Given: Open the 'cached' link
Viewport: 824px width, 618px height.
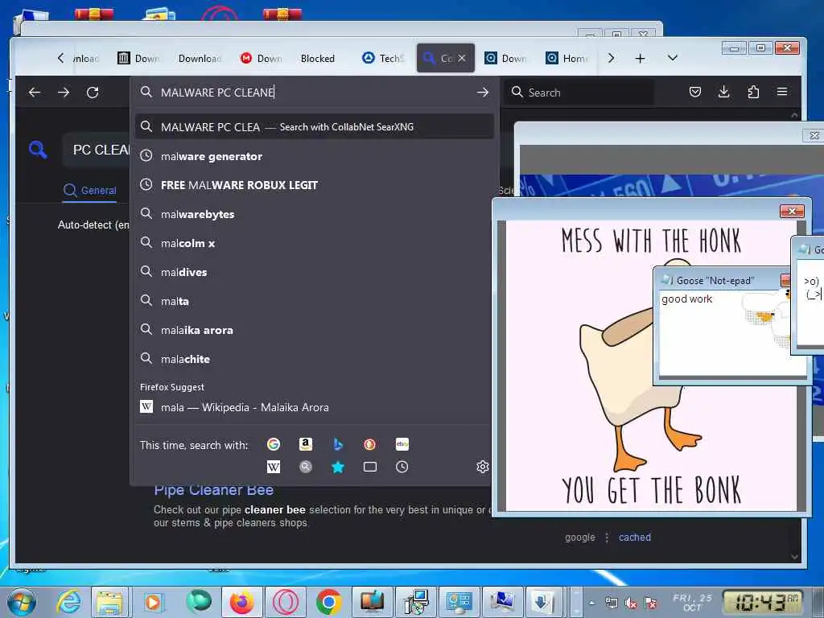Looking at the screenshot, I should (x=634, y=537).
